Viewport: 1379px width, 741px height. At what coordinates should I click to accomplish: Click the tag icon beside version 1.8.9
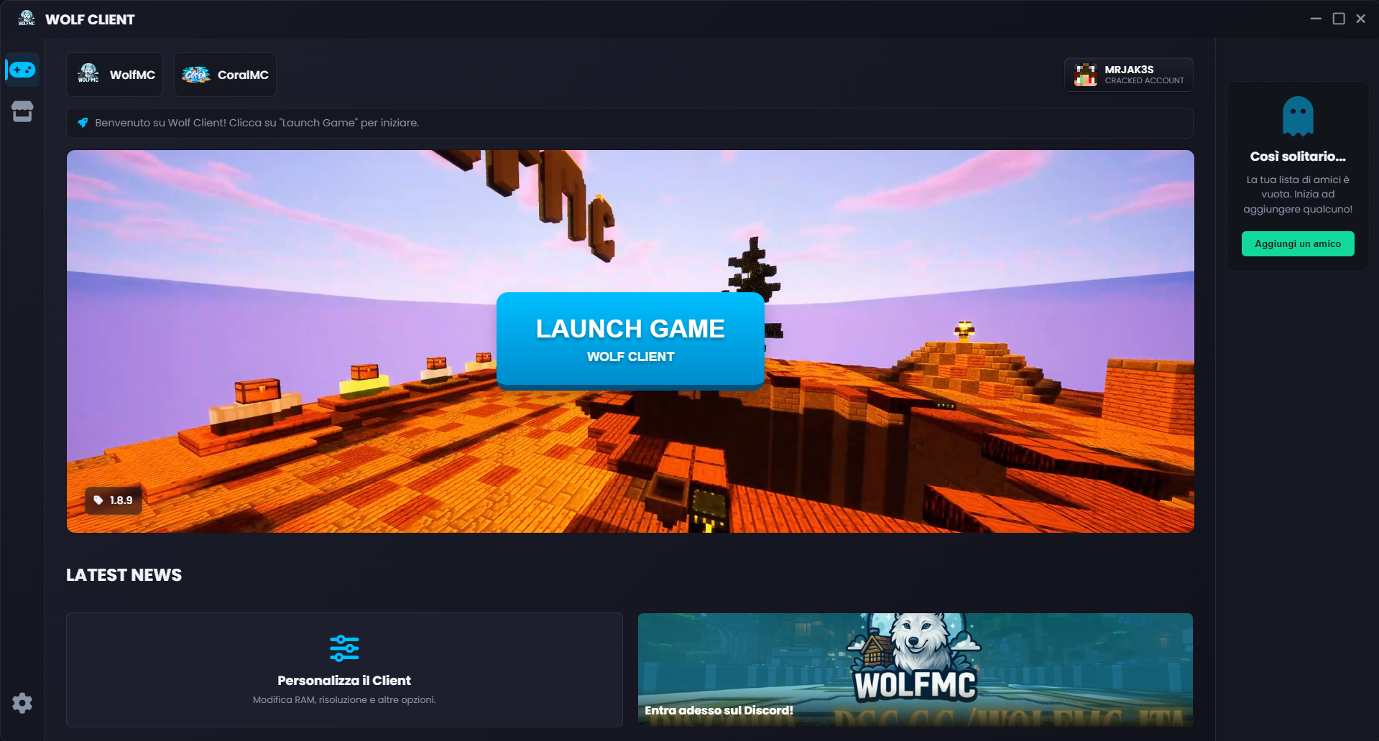[98, 500]
